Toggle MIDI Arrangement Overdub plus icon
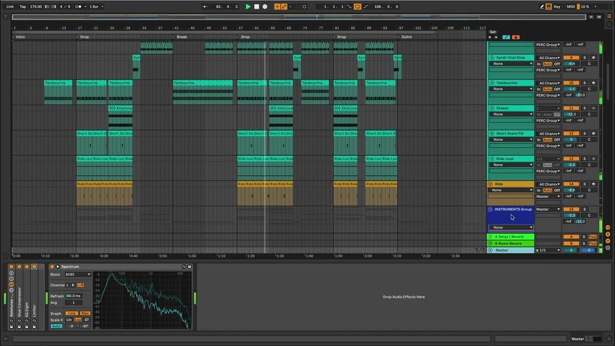Image resolution: width=615 pixels, height=346 pixels. [277, 7]
